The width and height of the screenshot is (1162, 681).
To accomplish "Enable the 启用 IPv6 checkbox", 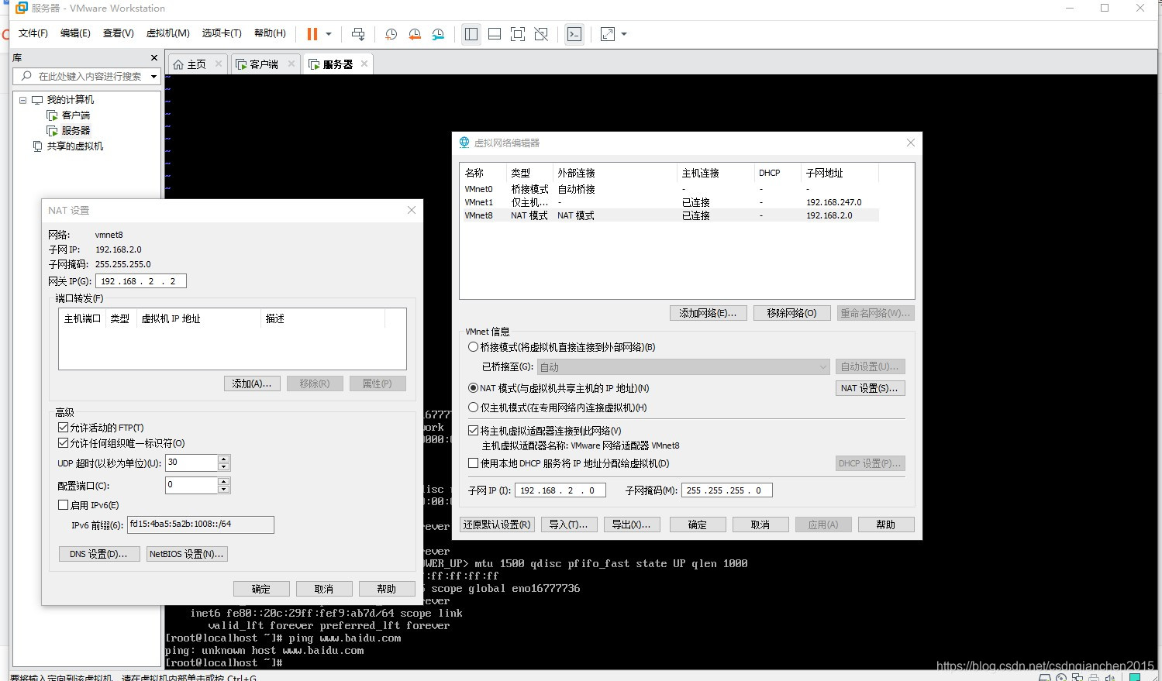I will (x=64, y=505).
